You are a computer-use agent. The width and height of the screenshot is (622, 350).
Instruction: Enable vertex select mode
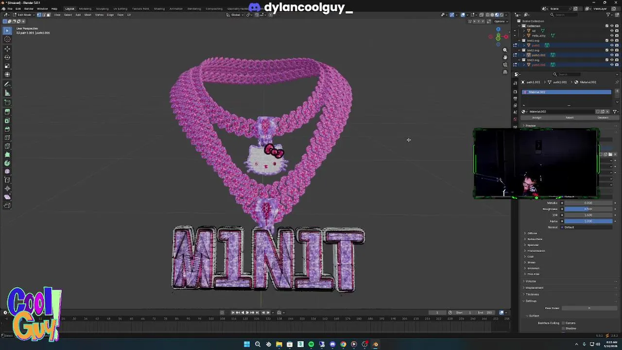coord(39,15)
